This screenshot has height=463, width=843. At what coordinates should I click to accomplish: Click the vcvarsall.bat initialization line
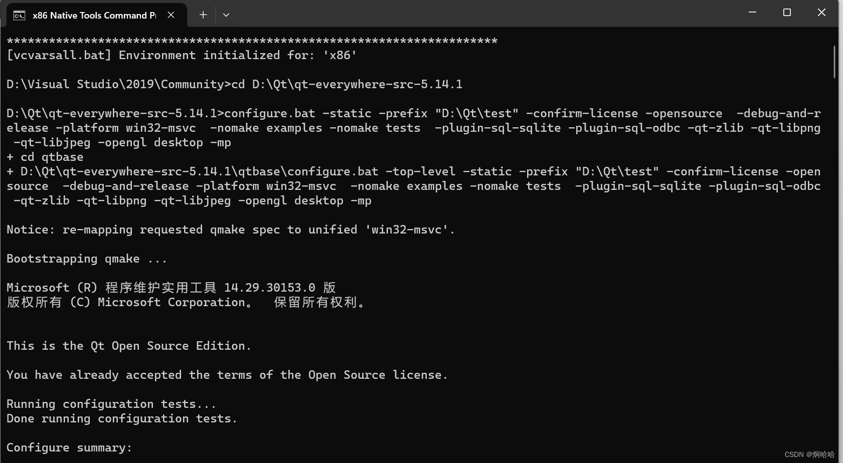click(181, 55)
